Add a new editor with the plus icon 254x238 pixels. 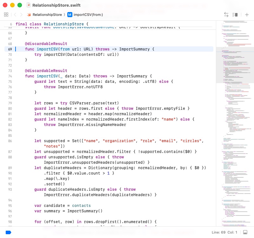(247, 15)
